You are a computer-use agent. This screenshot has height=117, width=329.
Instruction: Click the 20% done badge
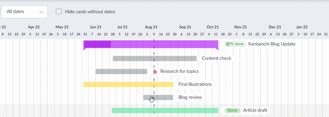point(235,44)
